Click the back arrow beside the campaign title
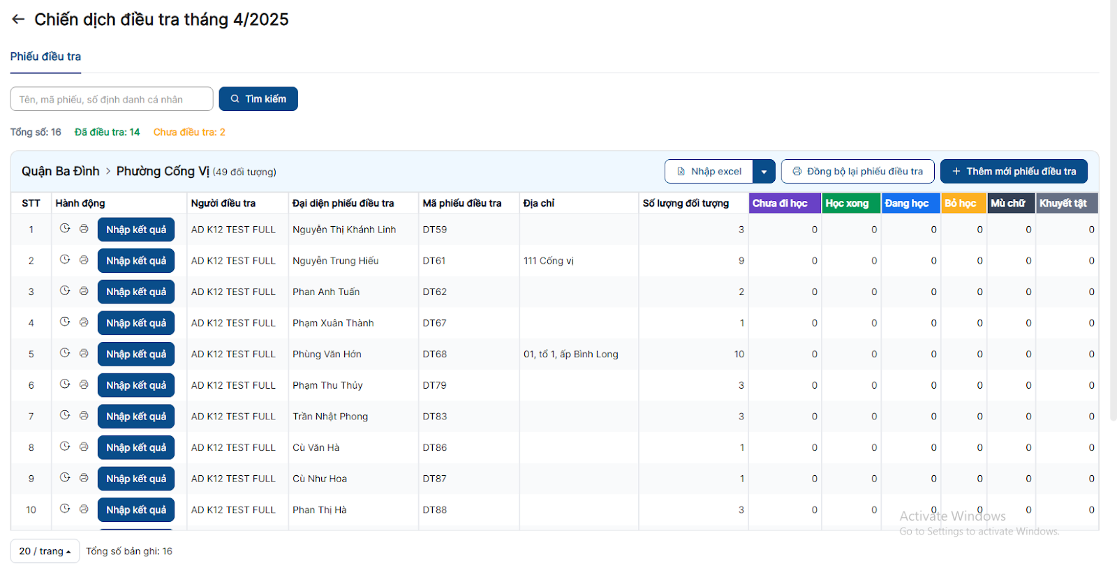Viewport: 1117px width, 568px height. tap(18, 20)
